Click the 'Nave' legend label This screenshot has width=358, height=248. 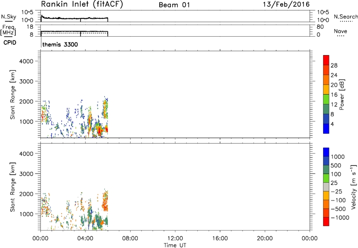coord(340,31)
